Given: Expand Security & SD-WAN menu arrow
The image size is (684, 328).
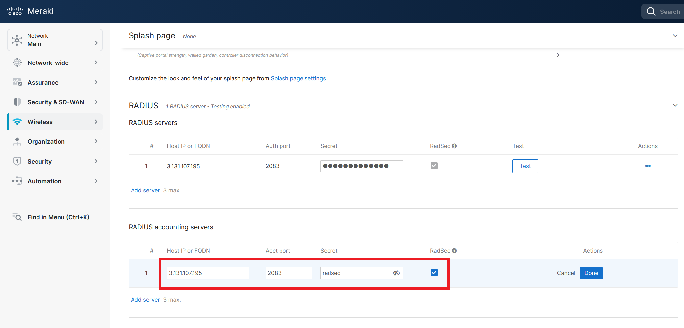Looking at the screenshot, I should click(96, 102).
